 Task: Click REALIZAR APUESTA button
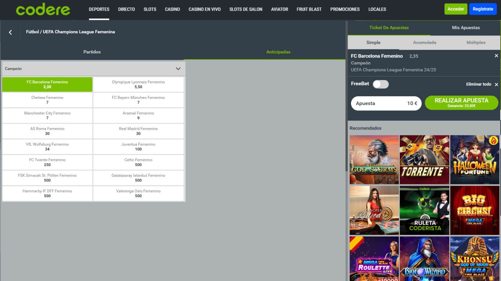pyautogui.click(x=461, y=103)
